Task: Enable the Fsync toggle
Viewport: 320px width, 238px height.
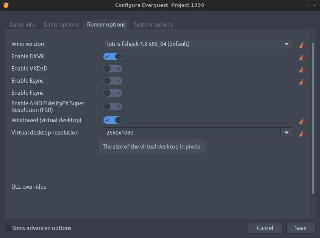Action: click(113, 93)
